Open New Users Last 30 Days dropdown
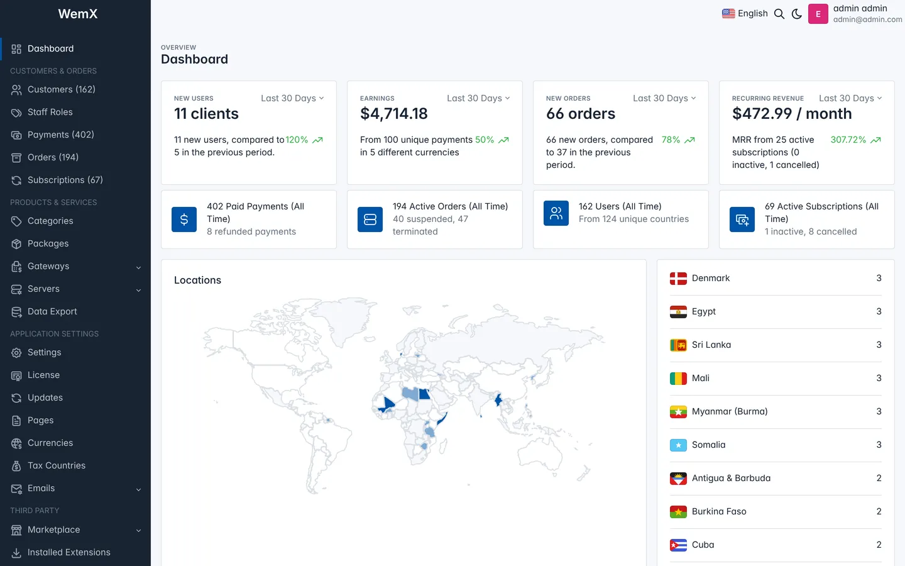 point(292,98)
